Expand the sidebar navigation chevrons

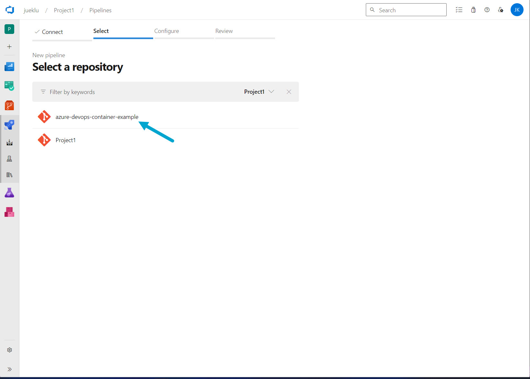[x=9, y=369]
